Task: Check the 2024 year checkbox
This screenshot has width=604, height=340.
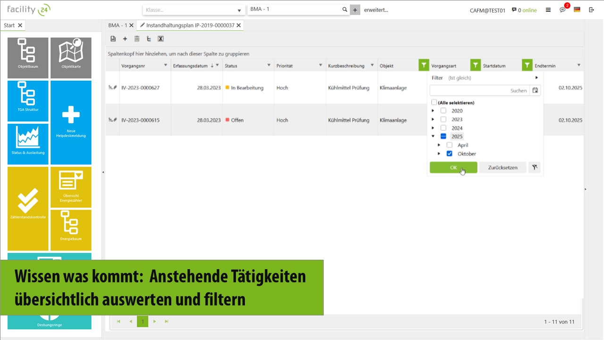Action: (x=443, y=128)
